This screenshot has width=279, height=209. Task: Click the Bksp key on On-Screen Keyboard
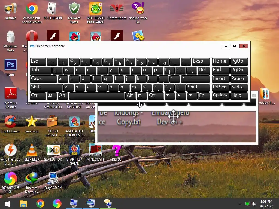tap(201, 62)
